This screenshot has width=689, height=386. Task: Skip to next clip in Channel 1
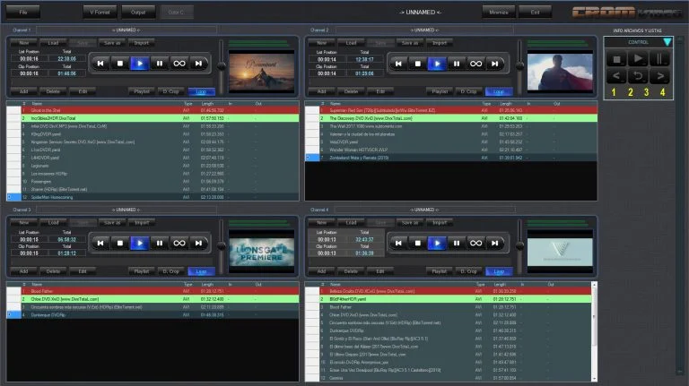coord(198,64)
